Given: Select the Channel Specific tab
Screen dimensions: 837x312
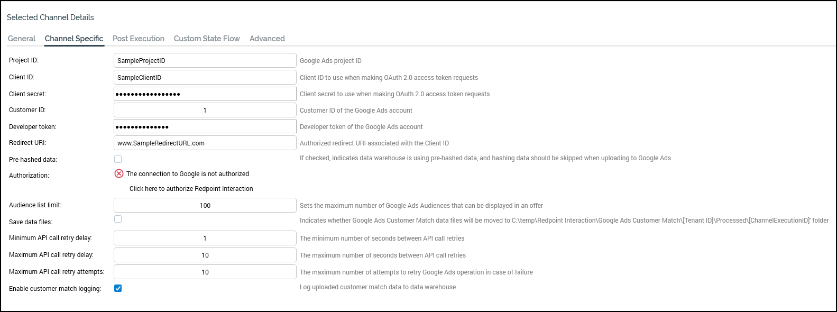Looking at the screenshot, I should [x=74, y=39].
